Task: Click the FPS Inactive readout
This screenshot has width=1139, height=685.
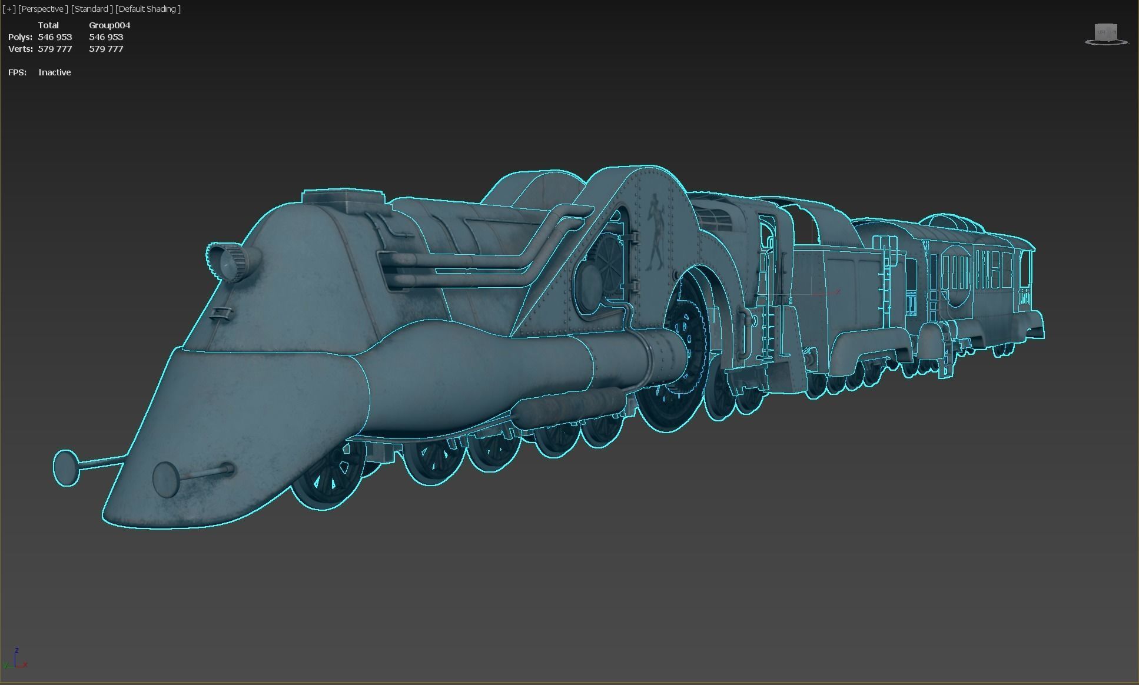Action: (54, 72)
